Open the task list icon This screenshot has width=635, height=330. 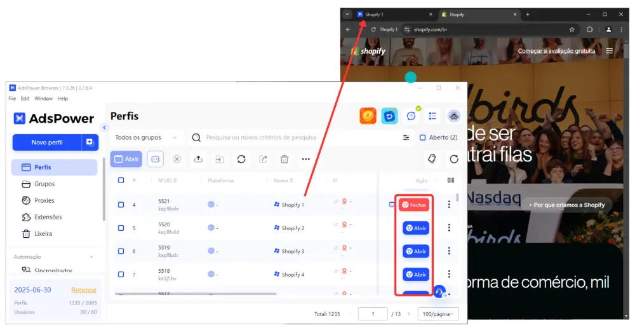(432, 116)
